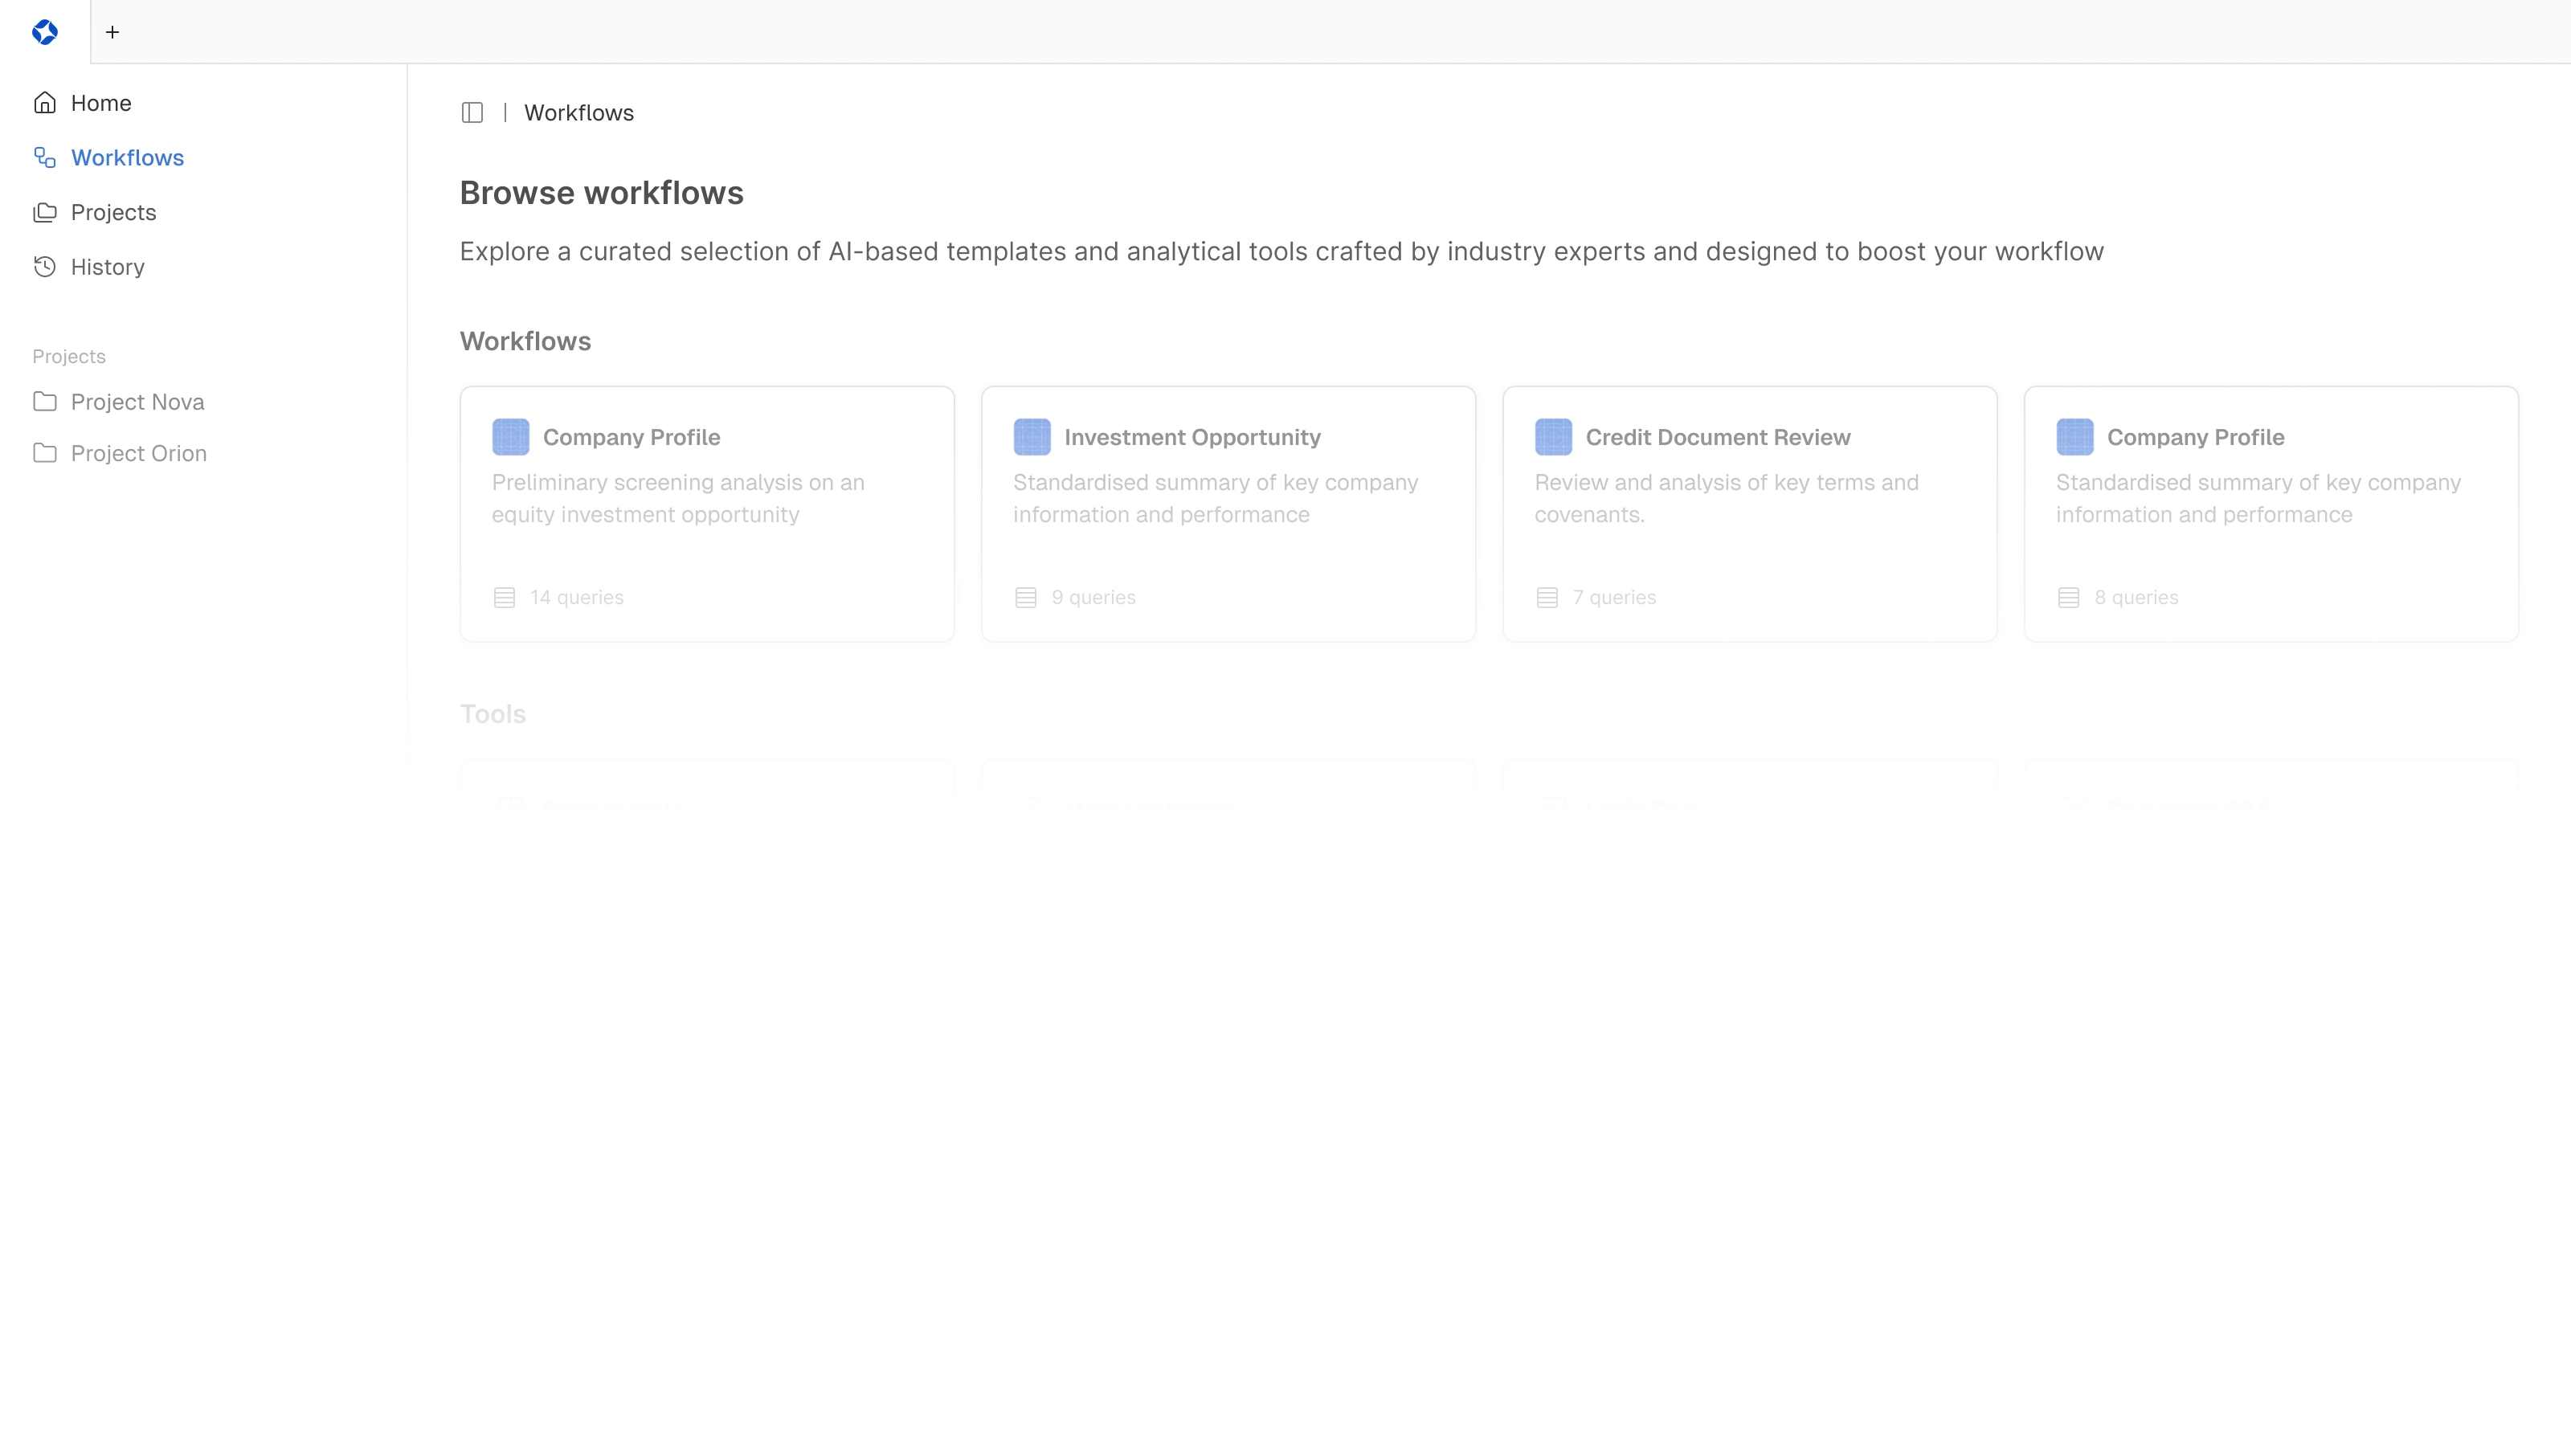Image resolution: width=2571 pixels, height=1446 pixels.
Task: Open the Investment Opportunity workflow card
Action: coord(1228,513)
